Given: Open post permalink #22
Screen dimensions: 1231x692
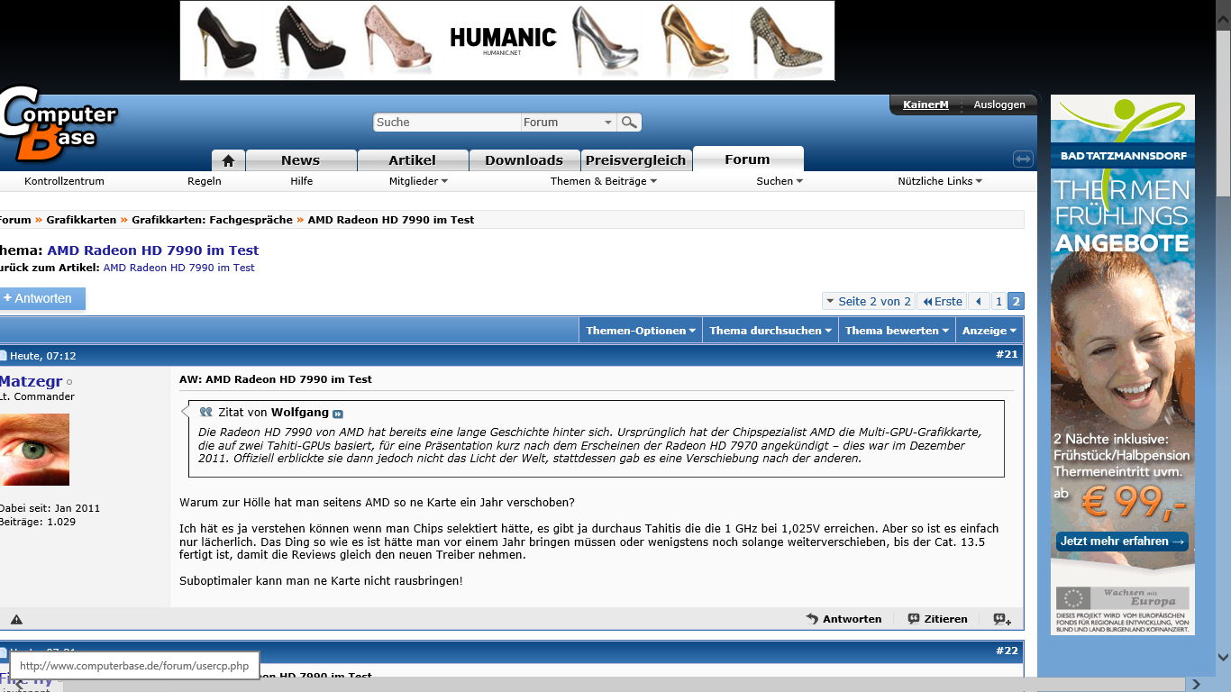Looking at the screenshot, I should pyautogui.click(x=1007, y=651).
